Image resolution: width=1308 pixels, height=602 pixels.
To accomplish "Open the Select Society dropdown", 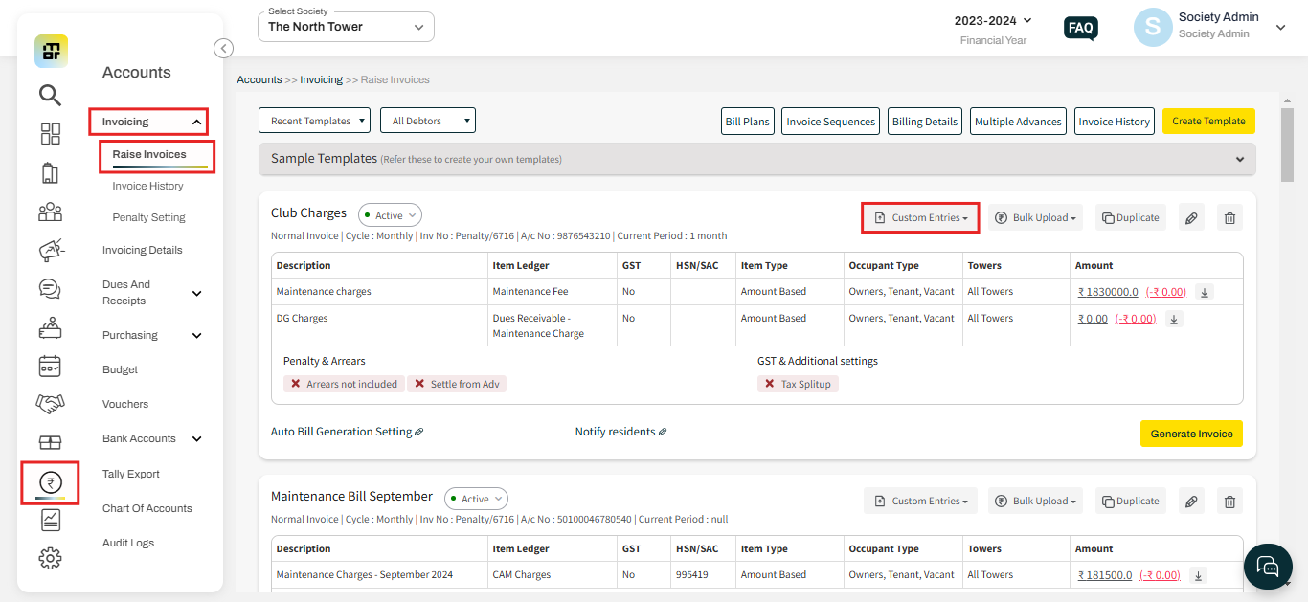I will (346, 27).
